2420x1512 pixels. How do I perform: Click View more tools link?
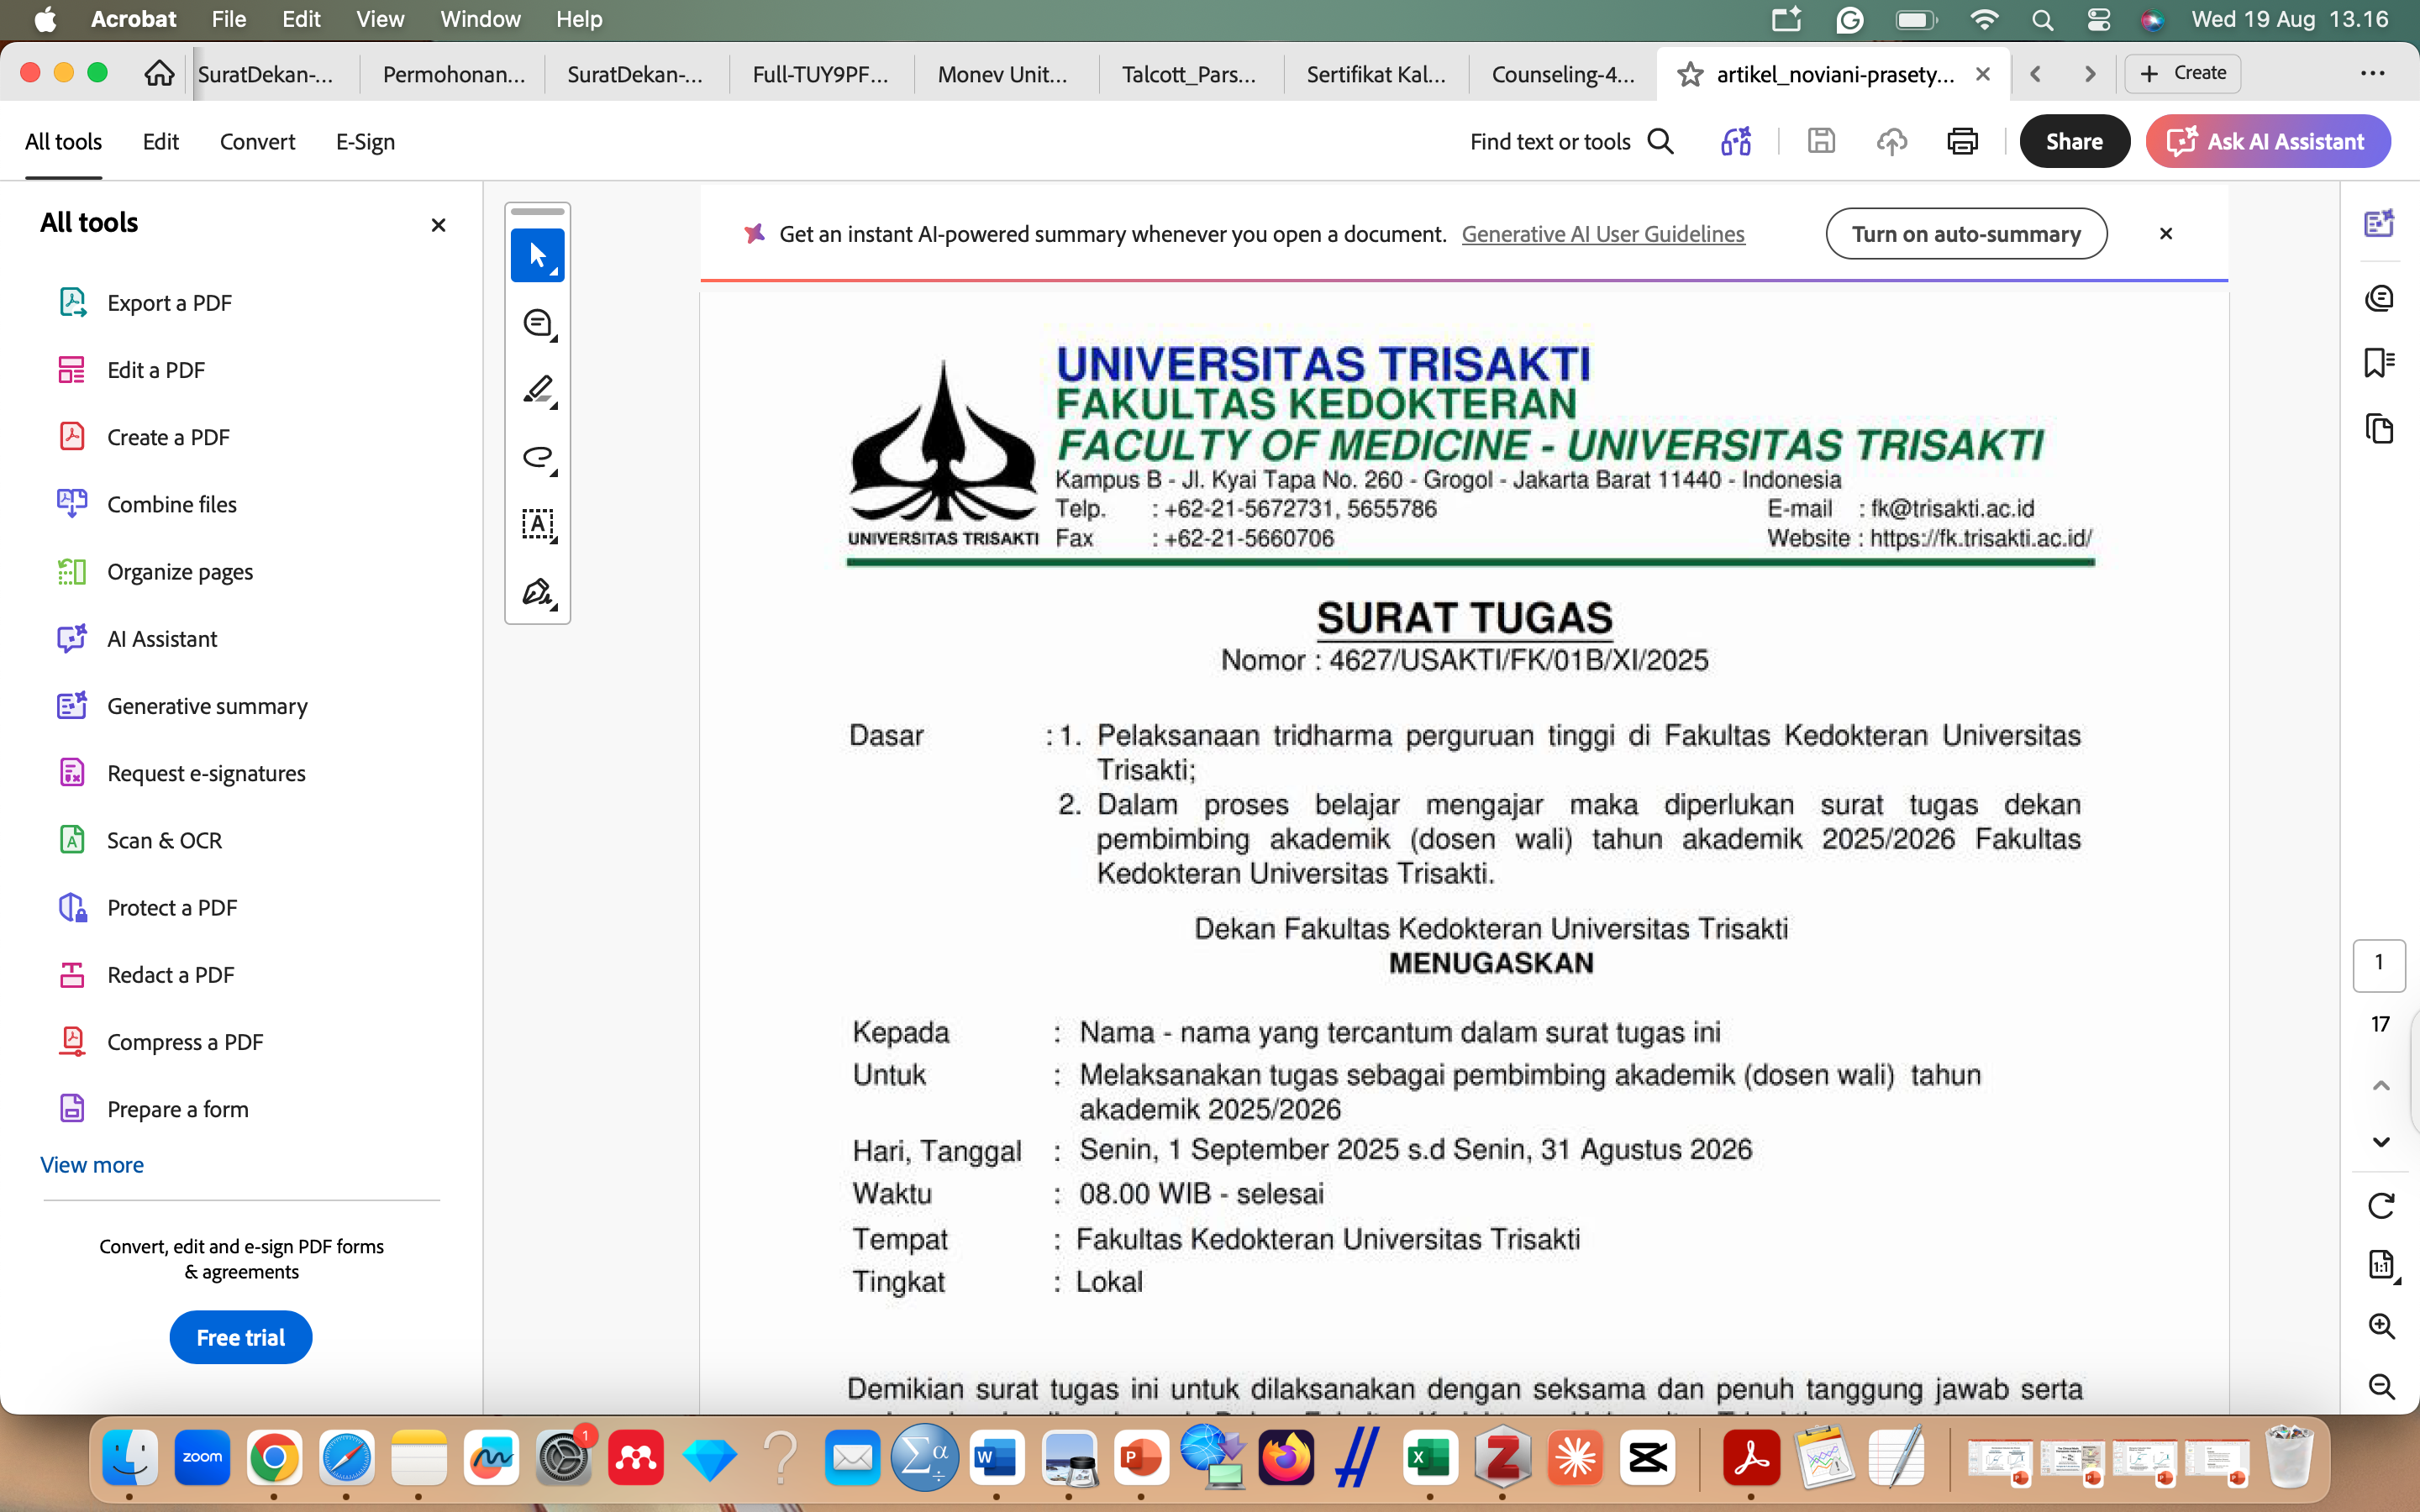pyautogui.click(x=92, y=1165)
